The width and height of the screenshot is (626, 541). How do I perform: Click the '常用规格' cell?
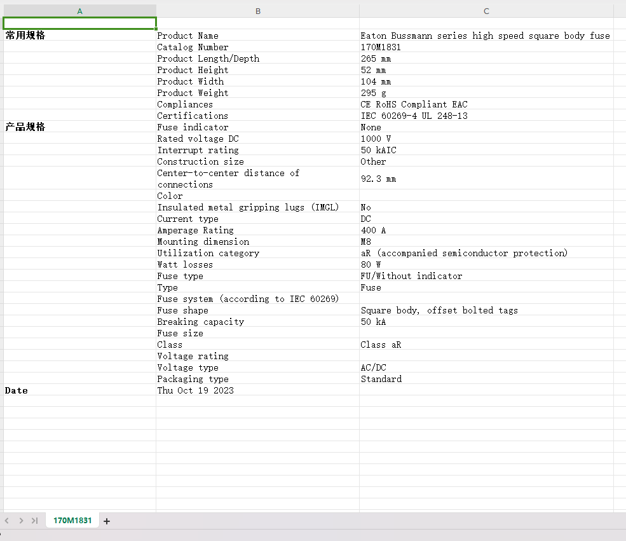[x=80, y=35]
